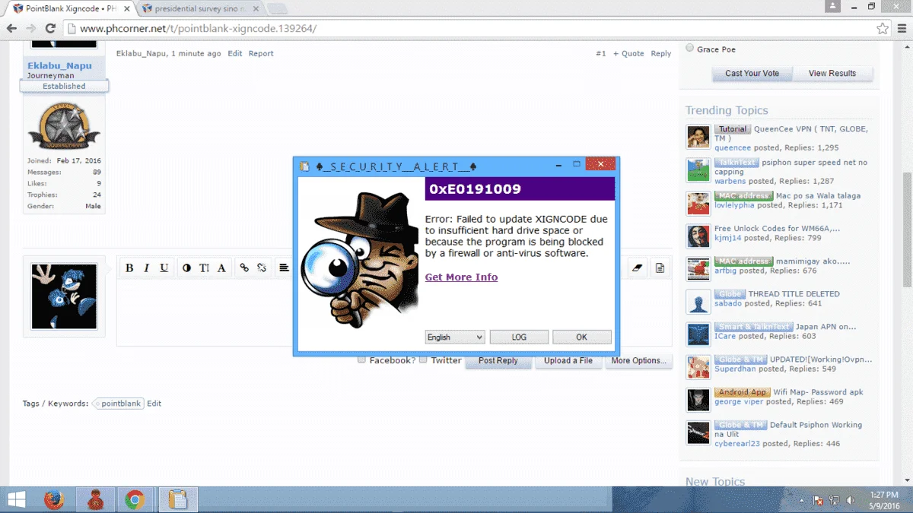Open THREAD TITLE DELETED topic
913x513 pixels.
pos(794,293)
